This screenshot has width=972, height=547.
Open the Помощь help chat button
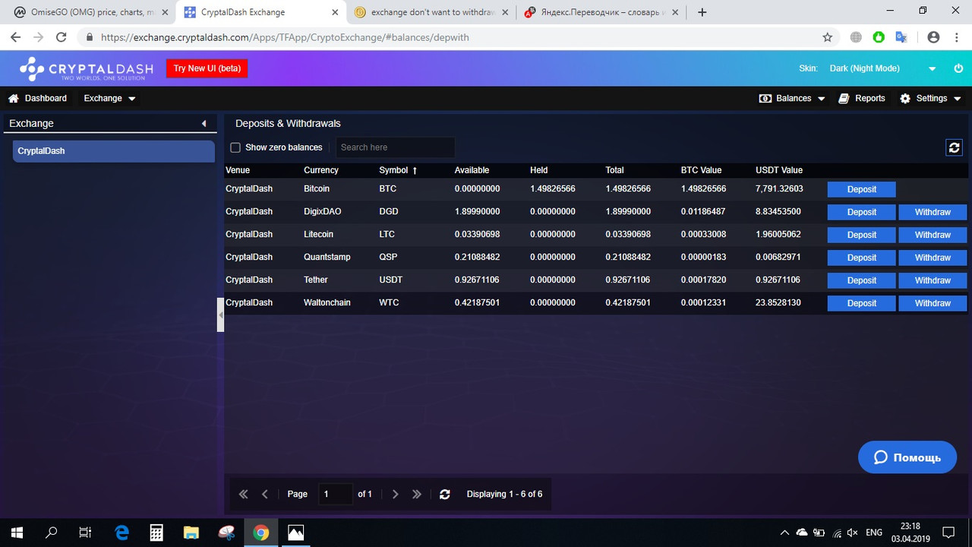click(907, 457)
